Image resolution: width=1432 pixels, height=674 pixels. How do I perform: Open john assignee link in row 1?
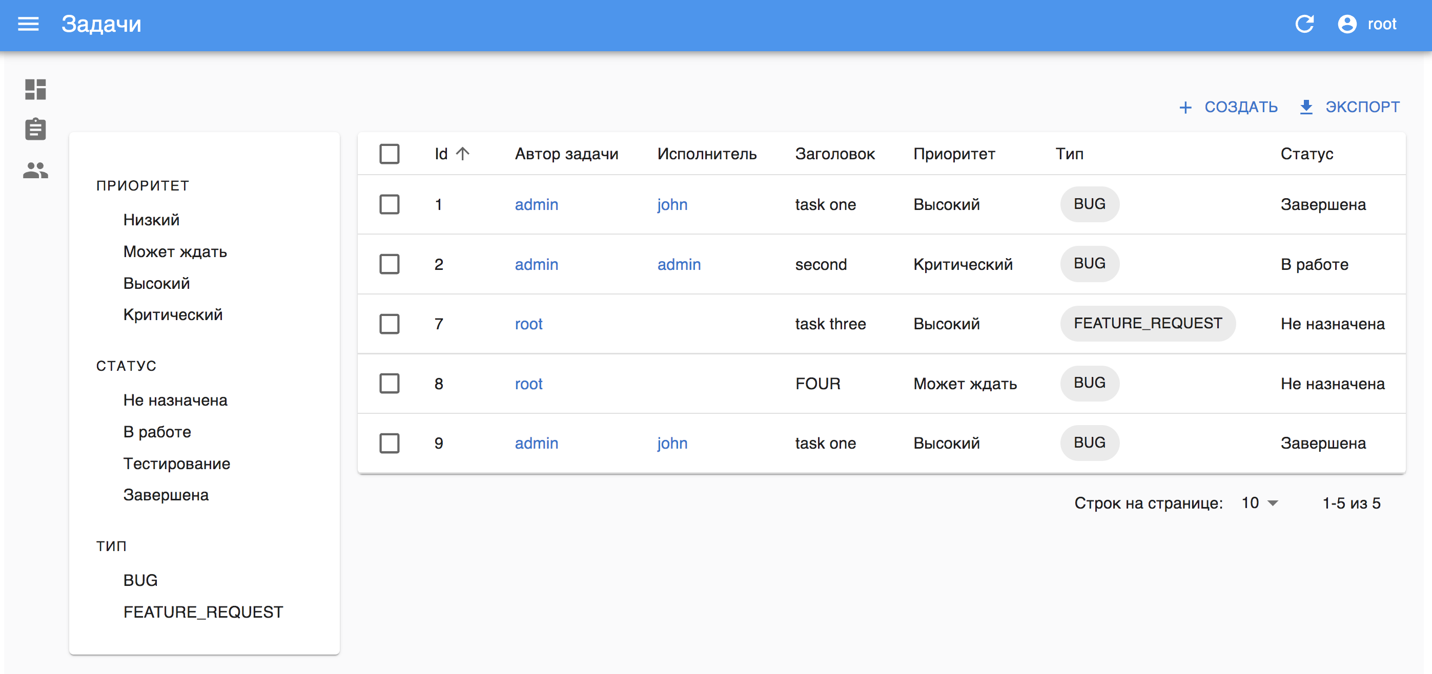click(672, 204)
